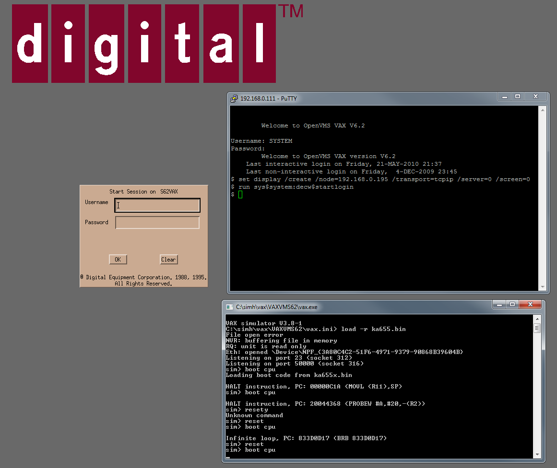Click the 'VAX simulator V3.8-1' line
Screen dimensions: 557x468
264,323
